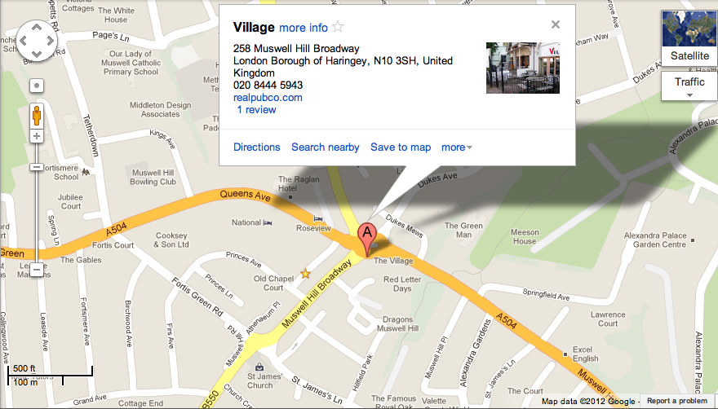
Task: Pan the map left with the arrow
Action: point(24,41)
